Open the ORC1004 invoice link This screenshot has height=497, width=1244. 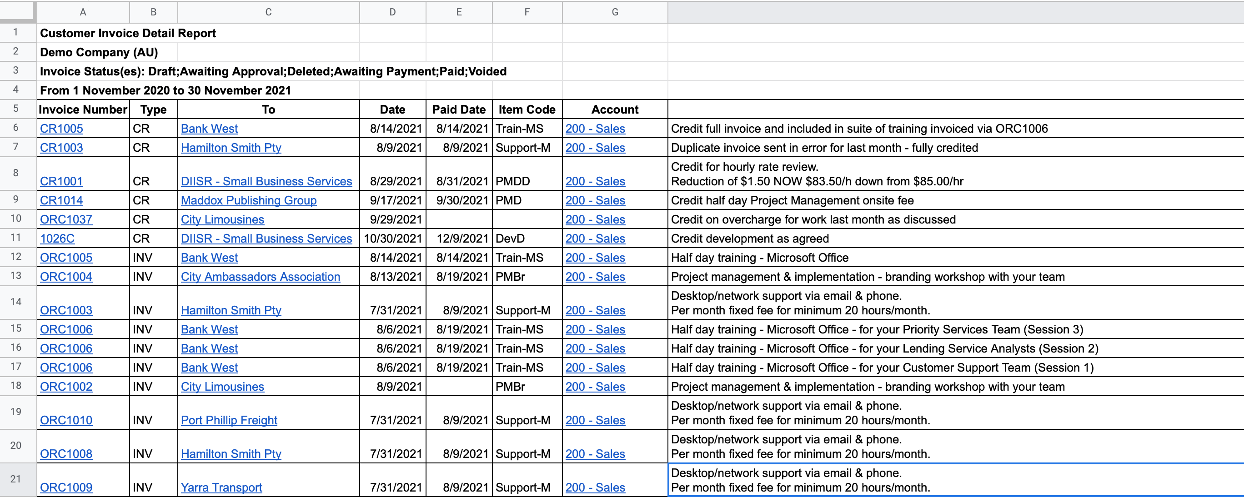[66, 277]
